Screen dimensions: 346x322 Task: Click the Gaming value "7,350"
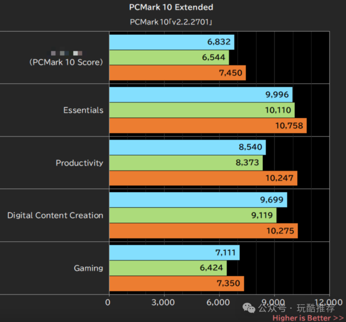tap(229, 283)
